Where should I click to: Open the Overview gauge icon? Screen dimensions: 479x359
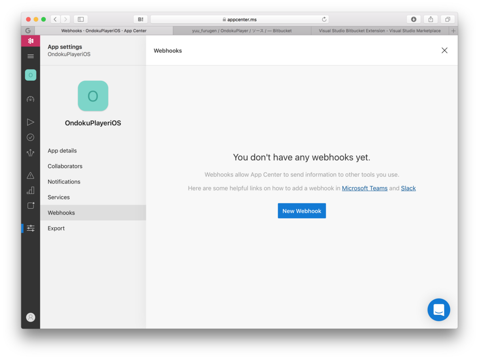pyautogui.click(x=30, y=99)
